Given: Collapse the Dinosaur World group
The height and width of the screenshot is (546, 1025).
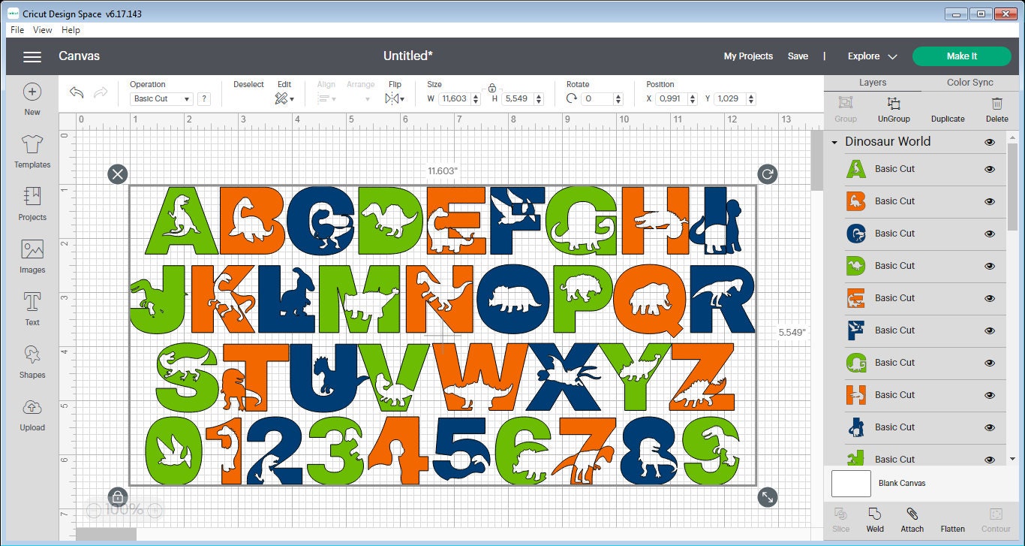Looking at the screenshot, I should [x=835, y=141].
